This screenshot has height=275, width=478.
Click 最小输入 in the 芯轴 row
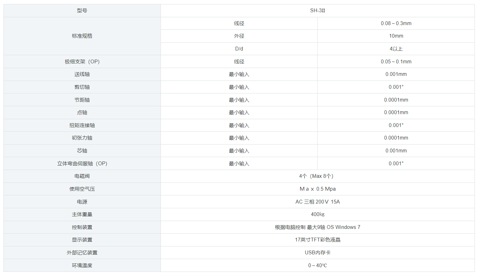click(x=239, y=151)
